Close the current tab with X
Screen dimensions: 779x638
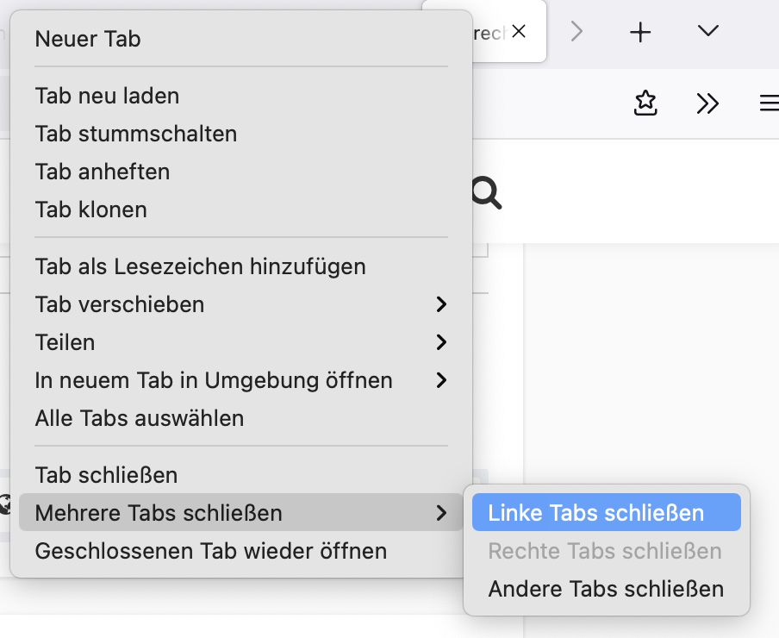(x=519, y=32)
